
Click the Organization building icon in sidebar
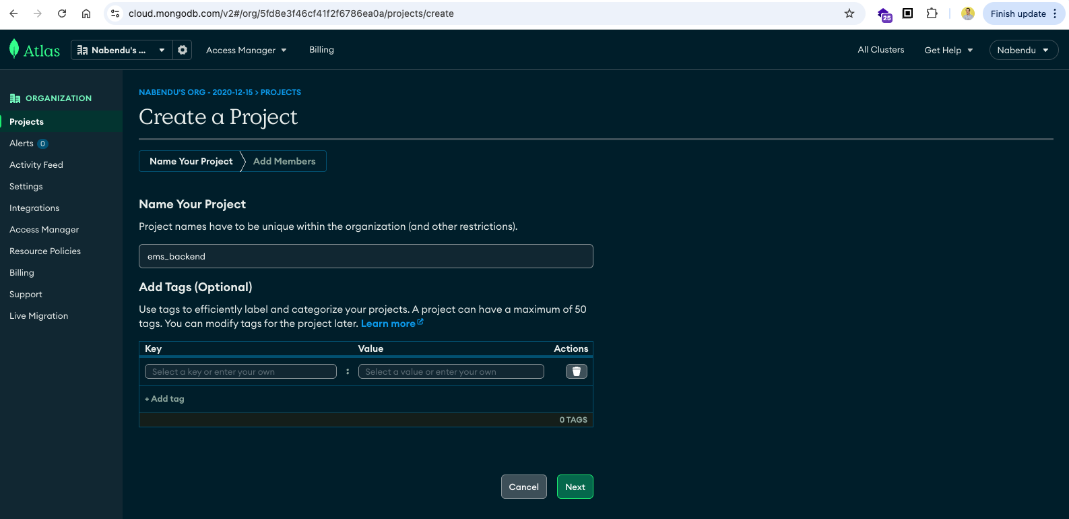[15, 98]
